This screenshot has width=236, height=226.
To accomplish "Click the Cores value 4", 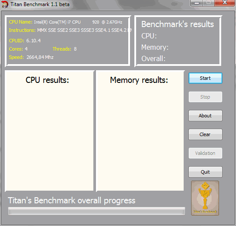I will [26, 49].
